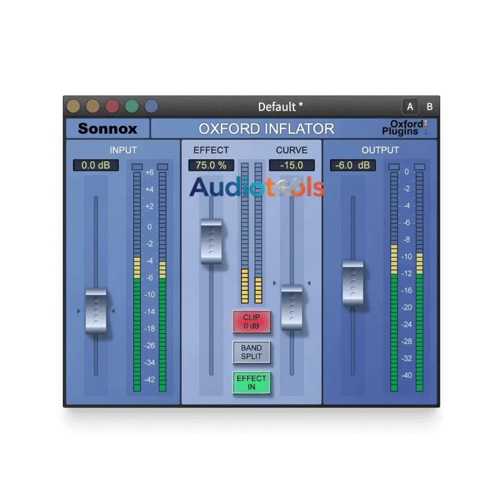The width and height of the screenshot is (503, 503).
Task: Click the OUTPUT section label
Action: pyautogui.click(x=380, y=150)
